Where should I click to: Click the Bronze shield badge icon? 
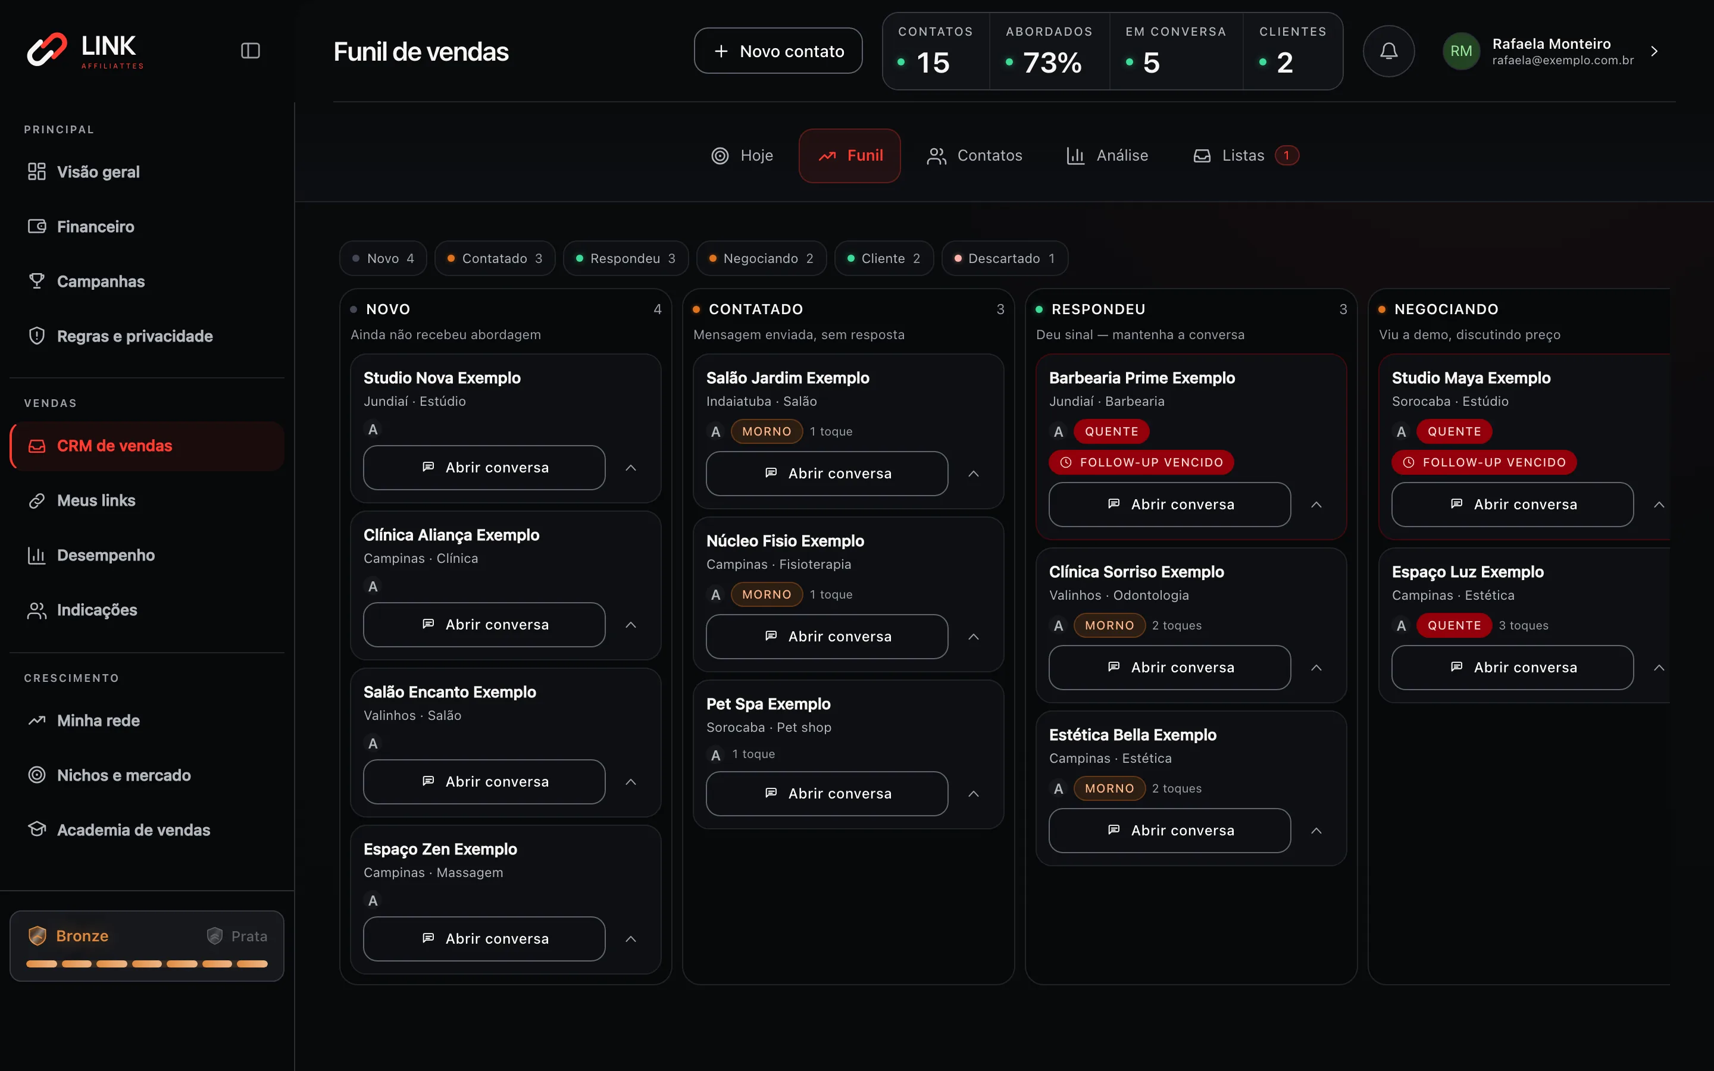click(37, 936)
